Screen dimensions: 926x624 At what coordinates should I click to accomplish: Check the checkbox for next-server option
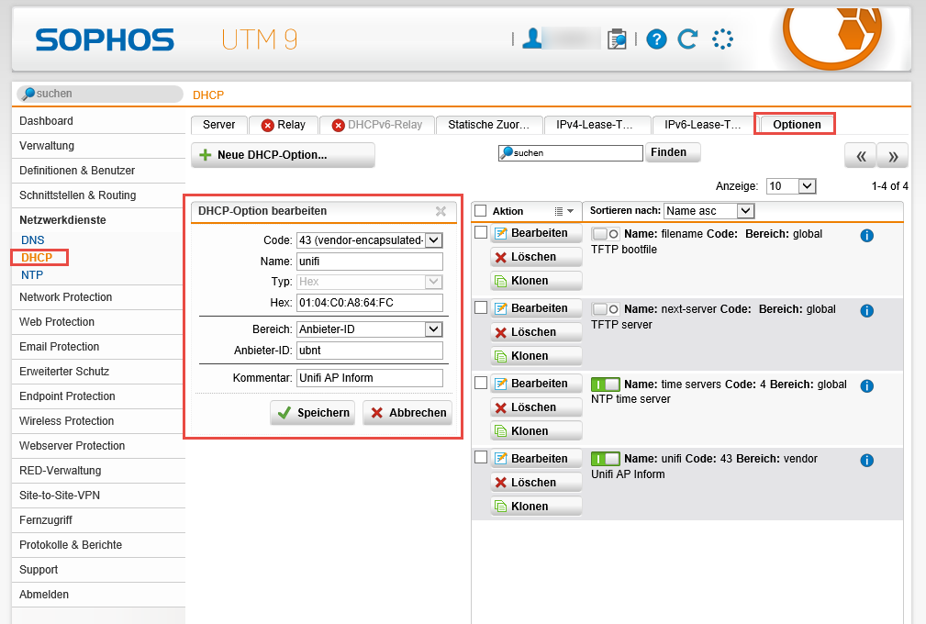click(x=480, y=308)
